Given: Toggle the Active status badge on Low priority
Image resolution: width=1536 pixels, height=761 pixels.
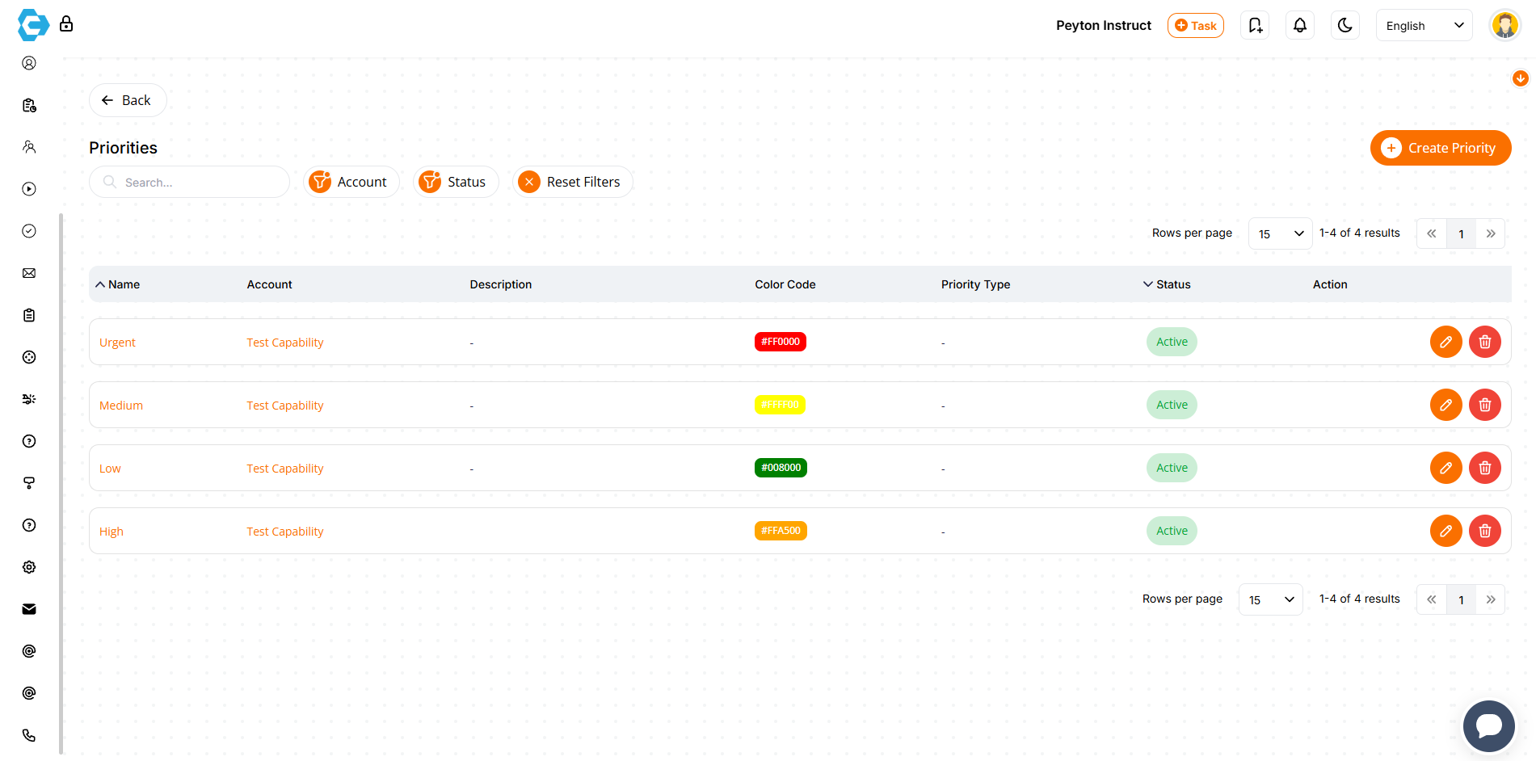Looking at the screenshot, I should click(x=1172, y=468).
